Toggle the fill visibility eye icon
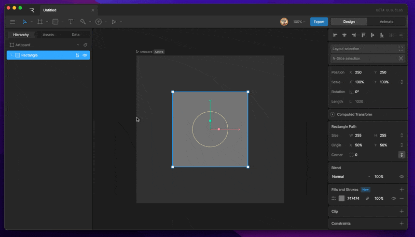This screenshot has height=237, width=415. (394, 199)
